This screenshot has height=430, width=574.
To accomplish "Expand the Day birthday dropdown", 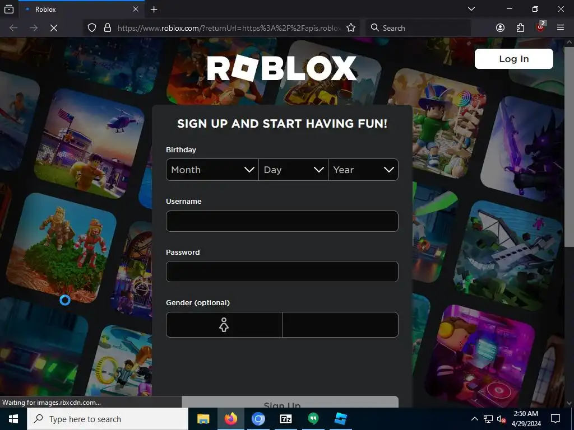I will point(293,170).
